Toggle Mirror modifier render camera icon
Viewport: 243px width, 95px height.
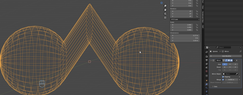pyautogui.click(x=231, y=60)
